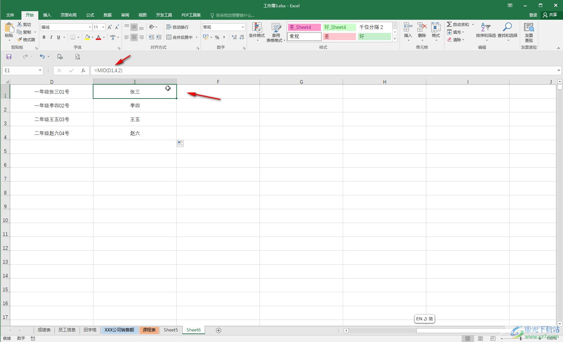Click the Borders icon
The width and height of the screenshot is (563, 342).
coord(73,37)
